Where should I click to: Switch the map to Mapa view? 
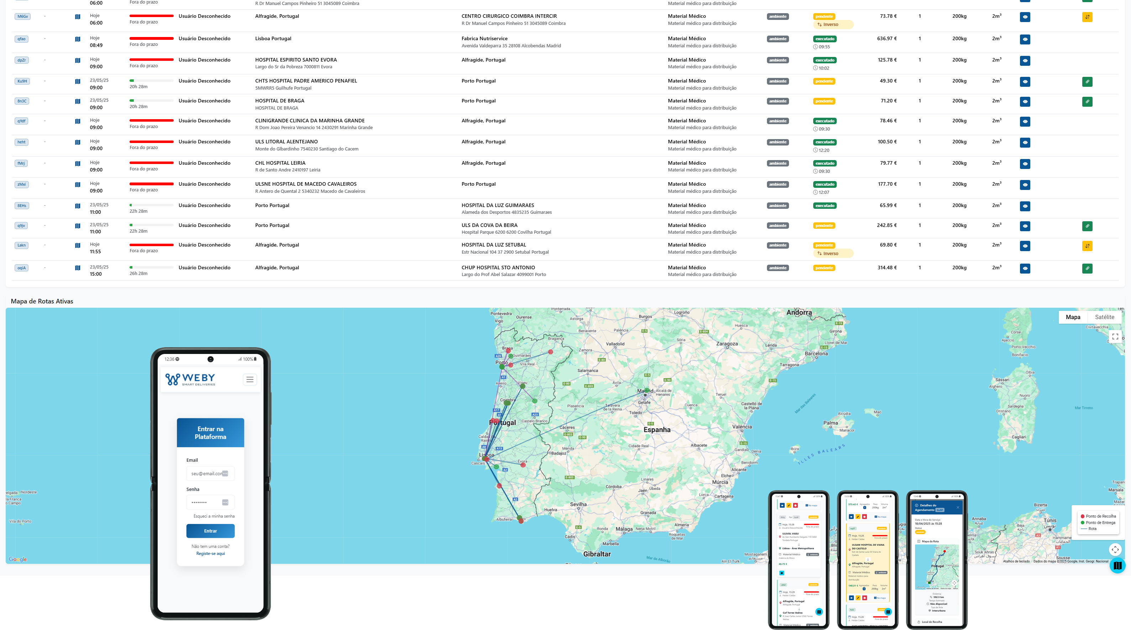coord(1073,317)
